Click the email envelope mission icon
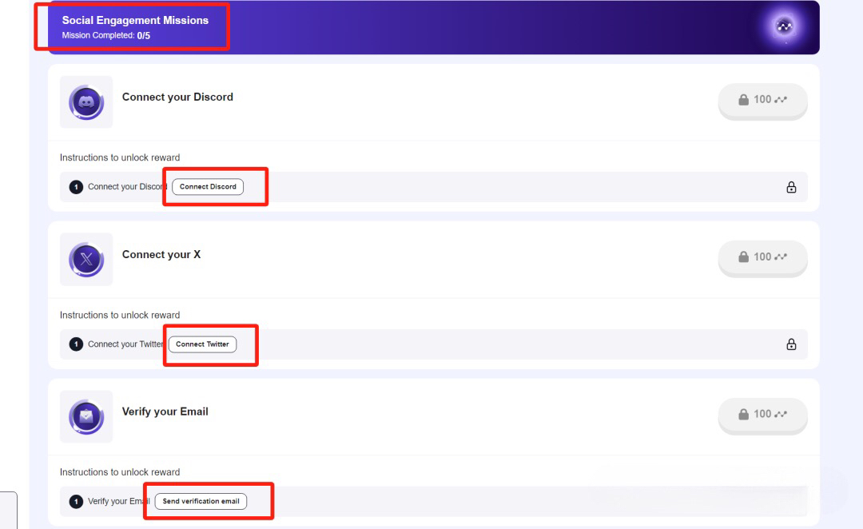Viewport: 863px width, 529px height. click(x=86, y=416)
